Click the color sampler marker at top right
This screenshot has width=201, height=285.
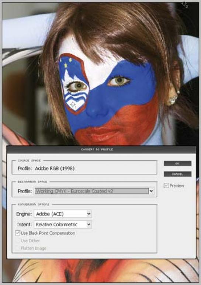tap(184, 4)
